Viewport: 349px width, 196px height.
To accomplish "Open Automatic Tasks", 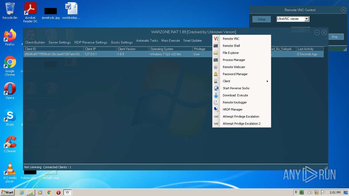I will (147, 41).
